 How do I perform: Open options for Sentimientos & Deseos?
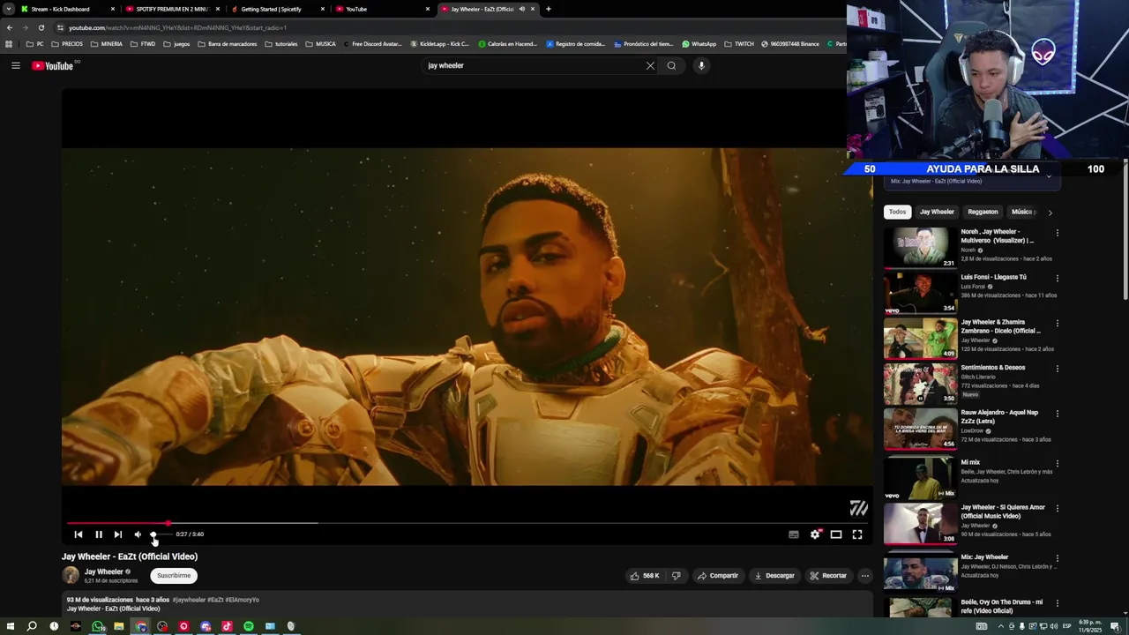point(1058,369)
